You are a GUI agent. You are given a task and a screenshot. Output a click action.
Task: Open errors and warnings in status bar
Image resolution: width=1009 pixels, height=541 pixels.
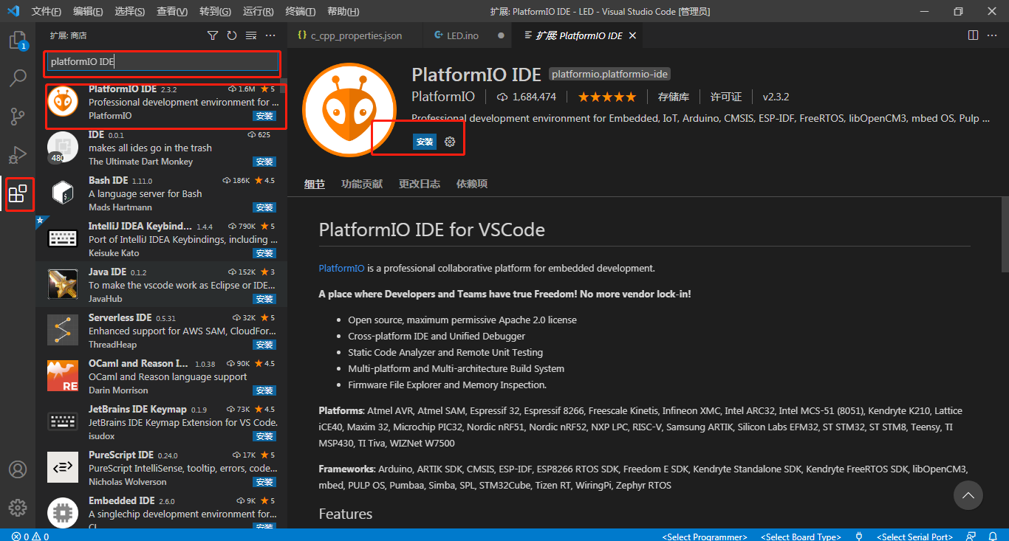(x=30, y=537)
